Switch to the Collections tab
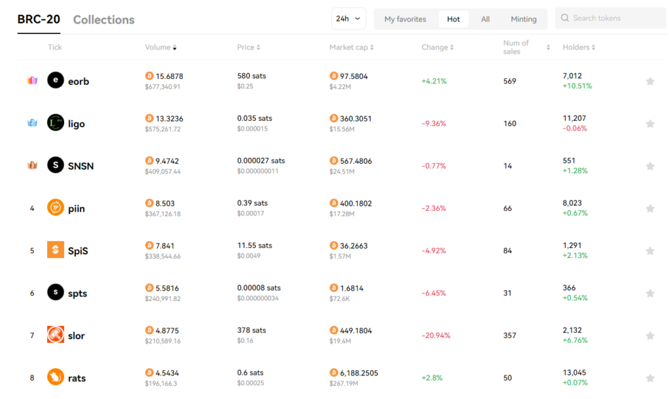669x399 pixels. click(104, 20)
